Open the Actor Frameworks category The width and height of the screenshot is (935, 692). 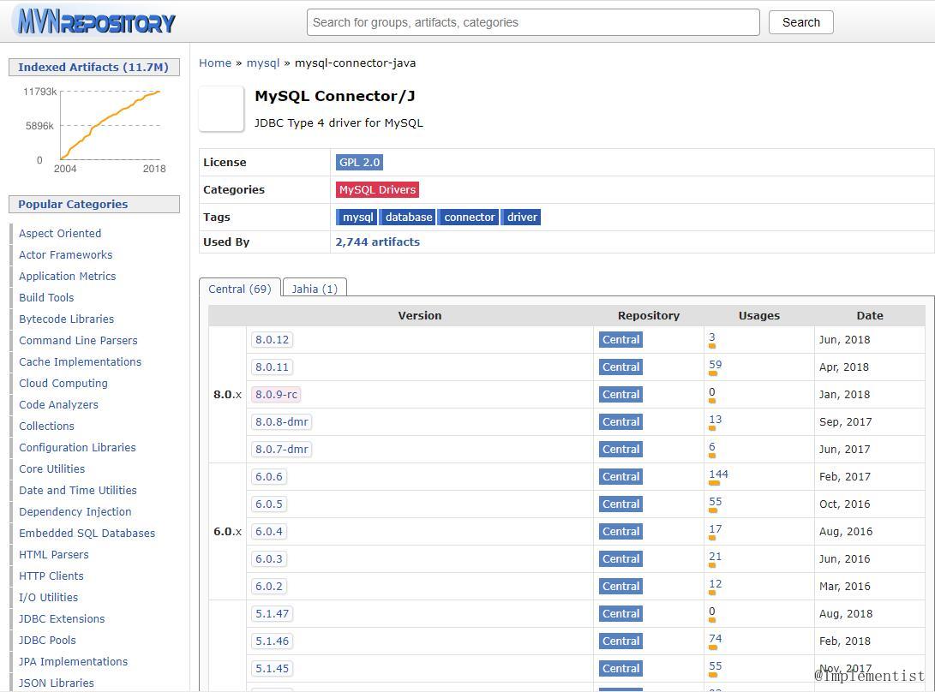tap(66, 255)
